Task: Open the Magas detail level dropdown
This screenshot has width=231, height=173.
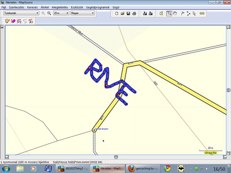Action: 92,13
